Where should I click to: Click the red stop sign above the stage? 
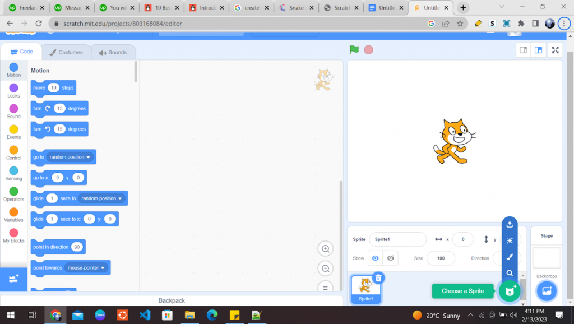[x=369, y=49]
